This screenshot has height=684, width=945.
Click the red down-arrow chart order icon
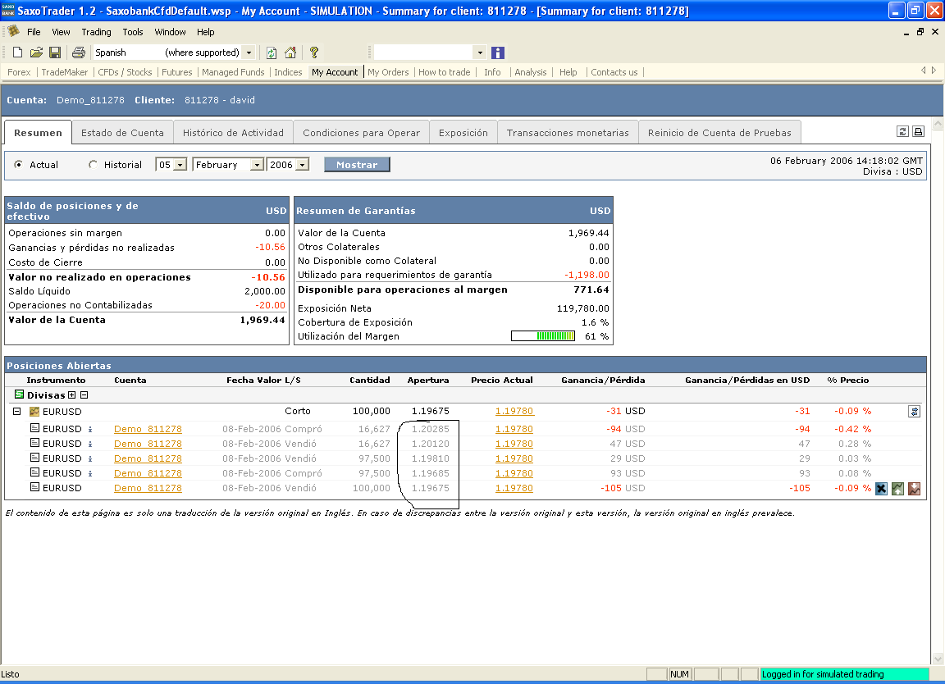pos(915,489)
